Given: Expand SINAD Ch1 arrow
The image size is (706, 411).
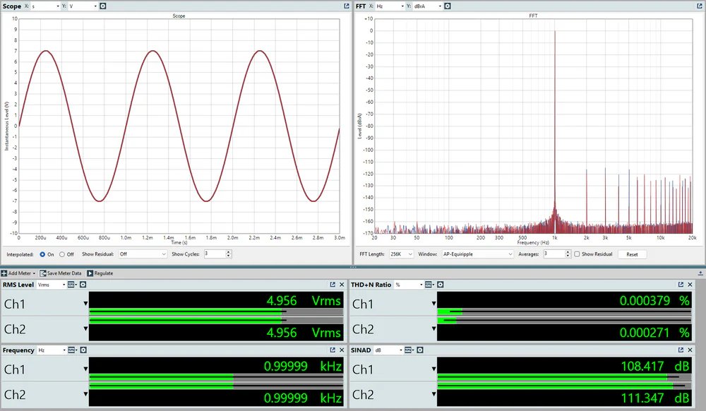Looking at the screenshot, I should click(434, 369).
